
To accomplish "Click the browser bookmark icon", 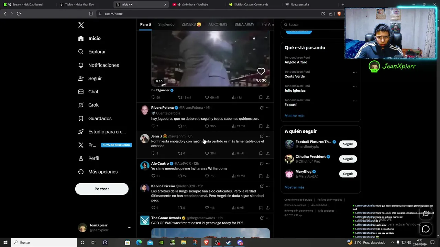I will [x=91, y=14].
